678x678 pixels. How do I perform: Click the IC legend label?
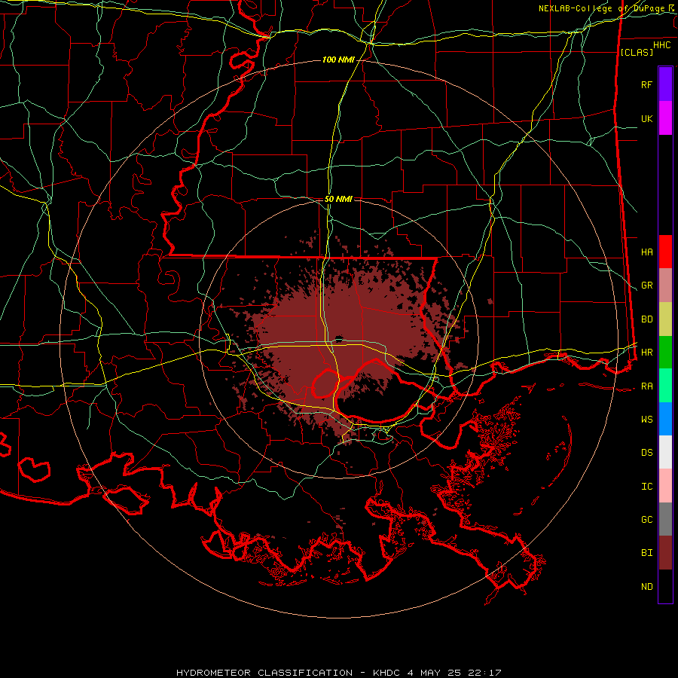pyautogui.click(x=646, y=487)
